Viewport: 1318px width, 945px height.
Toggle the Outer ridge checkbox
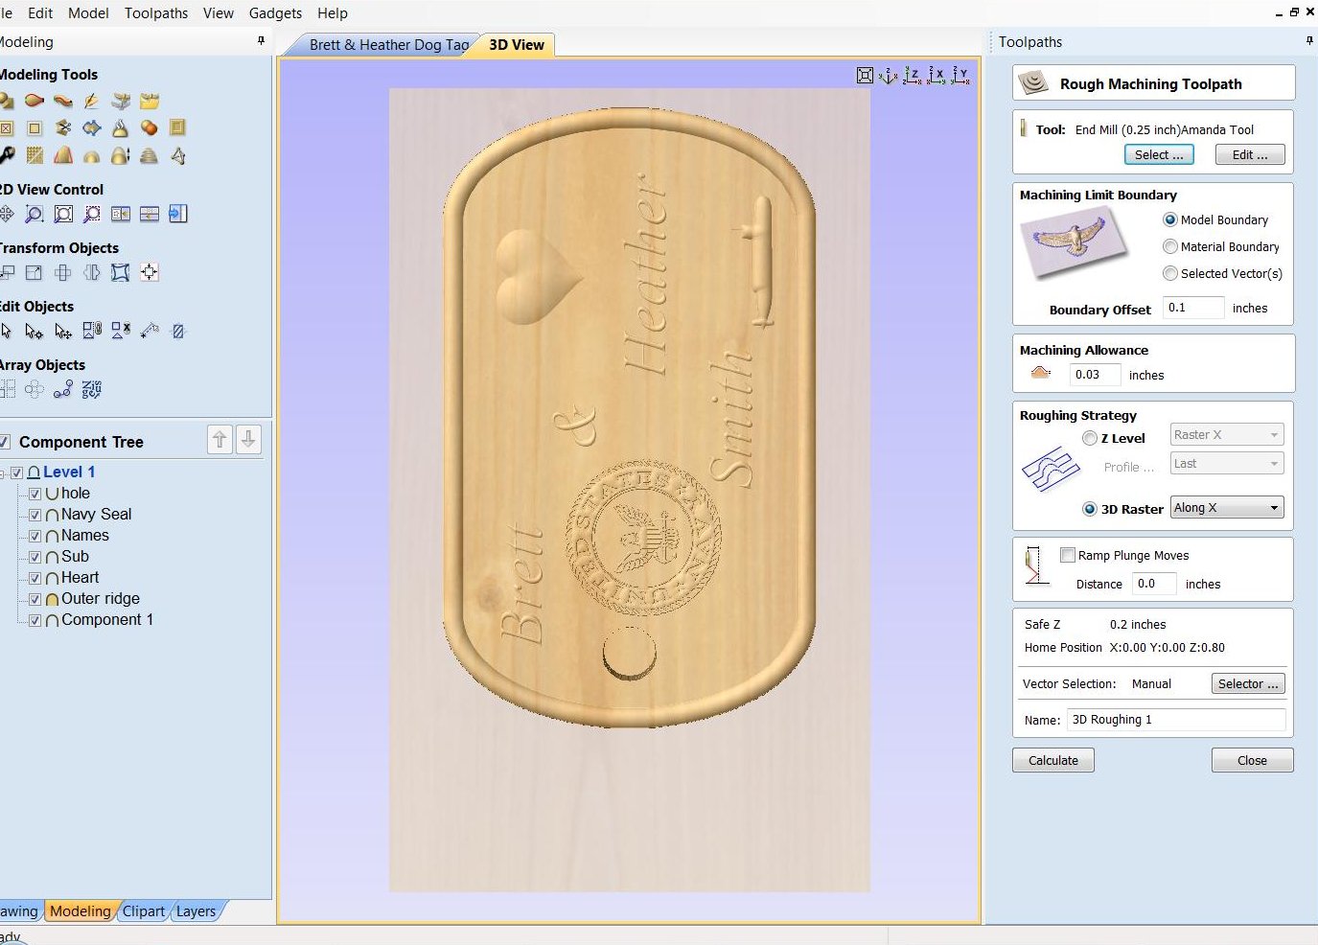(35, 599)
